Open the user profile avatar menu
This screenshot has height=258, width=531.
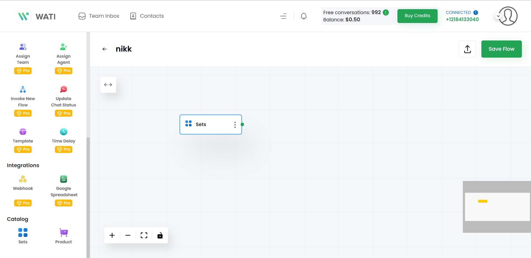(x=508, y=16)
